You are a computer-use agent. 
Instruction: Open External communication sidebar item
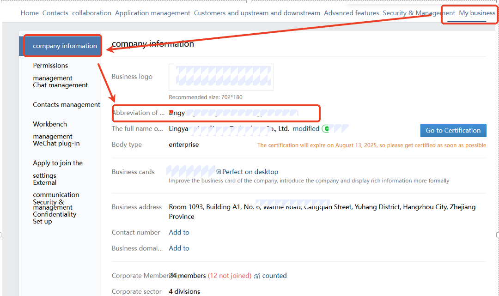(x=56, y=188)
